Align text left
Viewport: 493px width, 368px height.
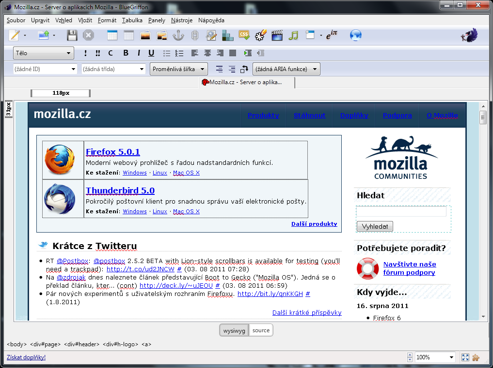click(194, 53)
